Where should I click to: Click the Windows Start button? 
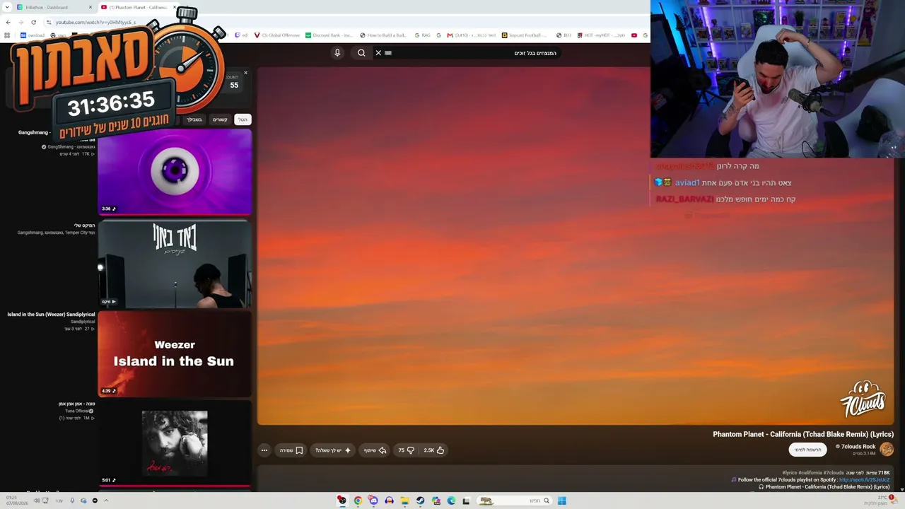pyautogui.click(x=561, y=501)
